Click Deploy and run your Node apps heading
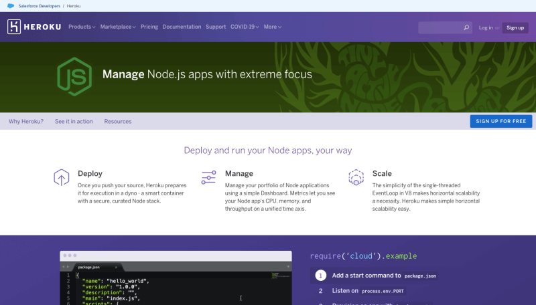Image resolution: width=536 pixels, height=305 pixels. point(268,150)
